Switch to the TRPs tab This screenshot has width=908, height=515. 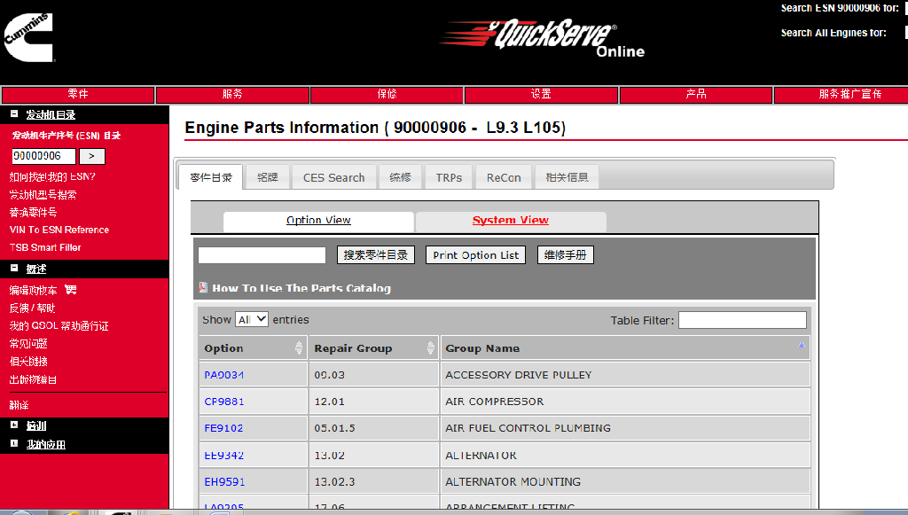[x=449, y=177]
